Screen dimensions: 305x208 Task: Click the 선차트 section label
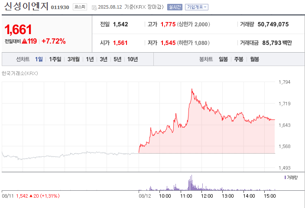[23, 59]
